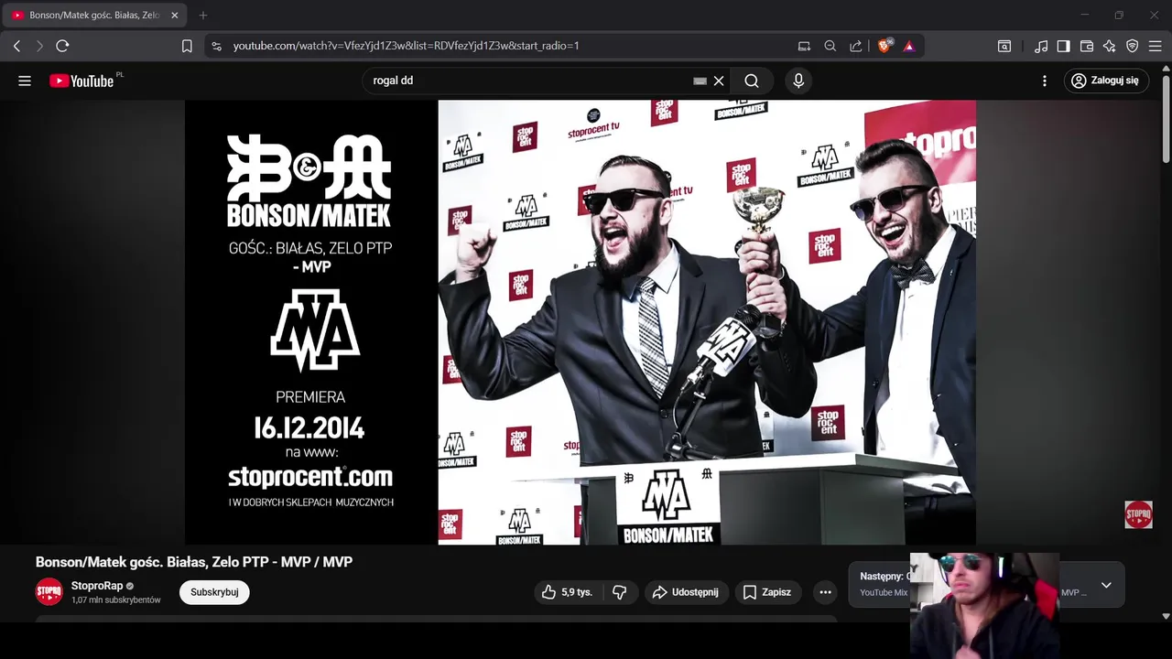Start voice search with the microphone
Screen dimensions: 1172x659
[798, 81]
